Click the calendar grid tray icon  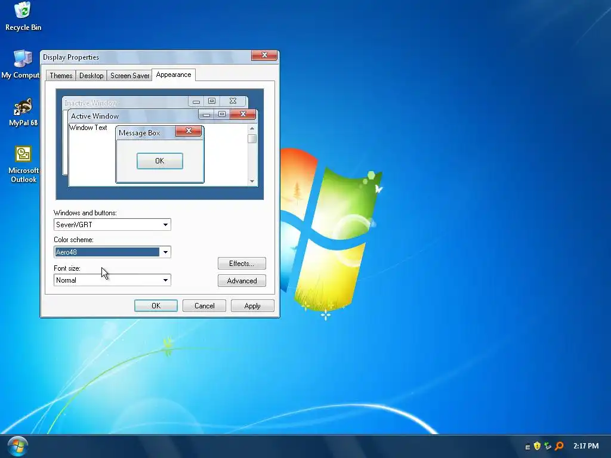click(527, 446)
